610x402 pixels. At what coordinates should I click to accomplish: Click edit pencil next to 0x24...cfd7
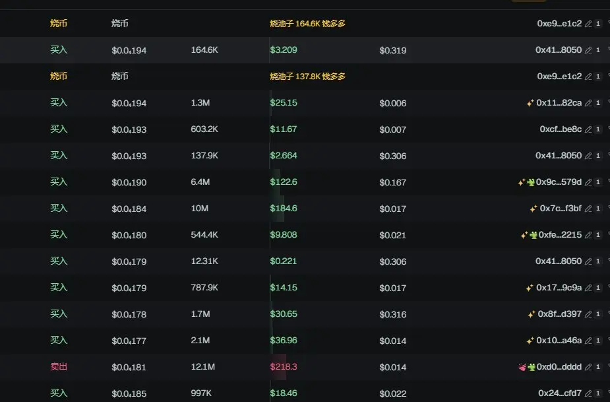588,393
